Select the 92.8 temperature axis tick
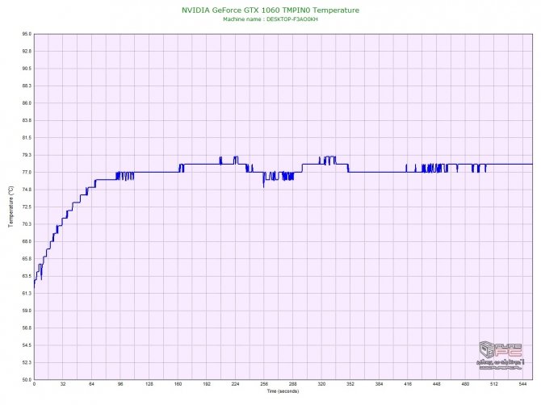 tap(27, 52)
